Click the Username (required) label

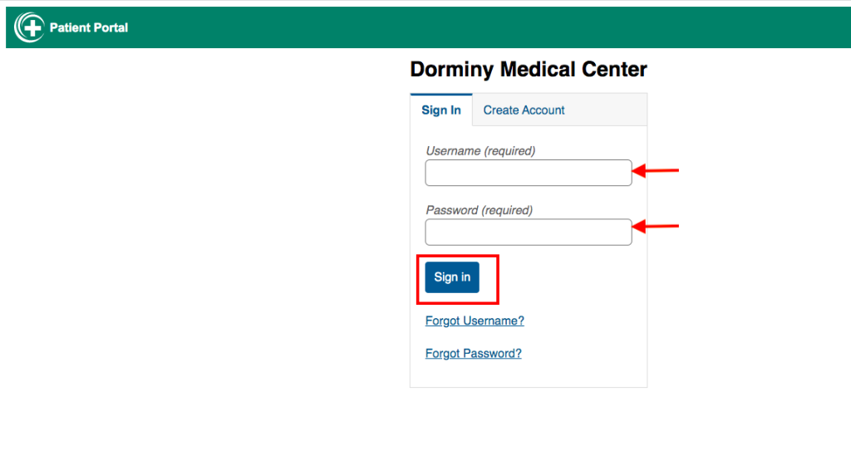[480, 151]
